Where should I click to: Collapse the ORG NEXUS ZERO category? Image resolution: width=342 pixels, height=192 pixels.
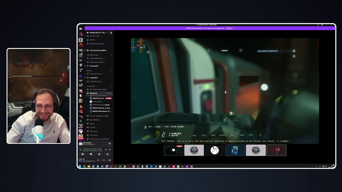[92, 55]
